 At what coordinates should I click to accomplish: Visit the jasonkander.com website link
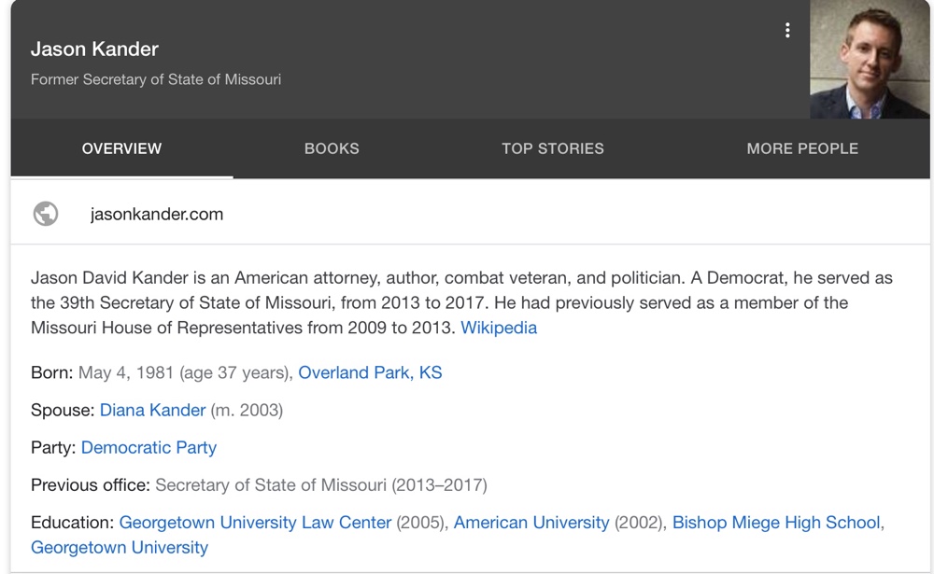pos(157,214)
